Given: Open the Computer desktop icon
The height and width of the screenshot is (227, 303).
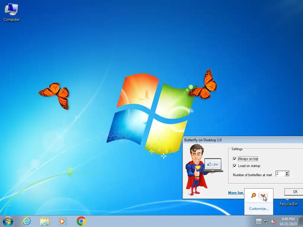Looking at the screenshot, I should pyautogui.click(x=12, y=12).
